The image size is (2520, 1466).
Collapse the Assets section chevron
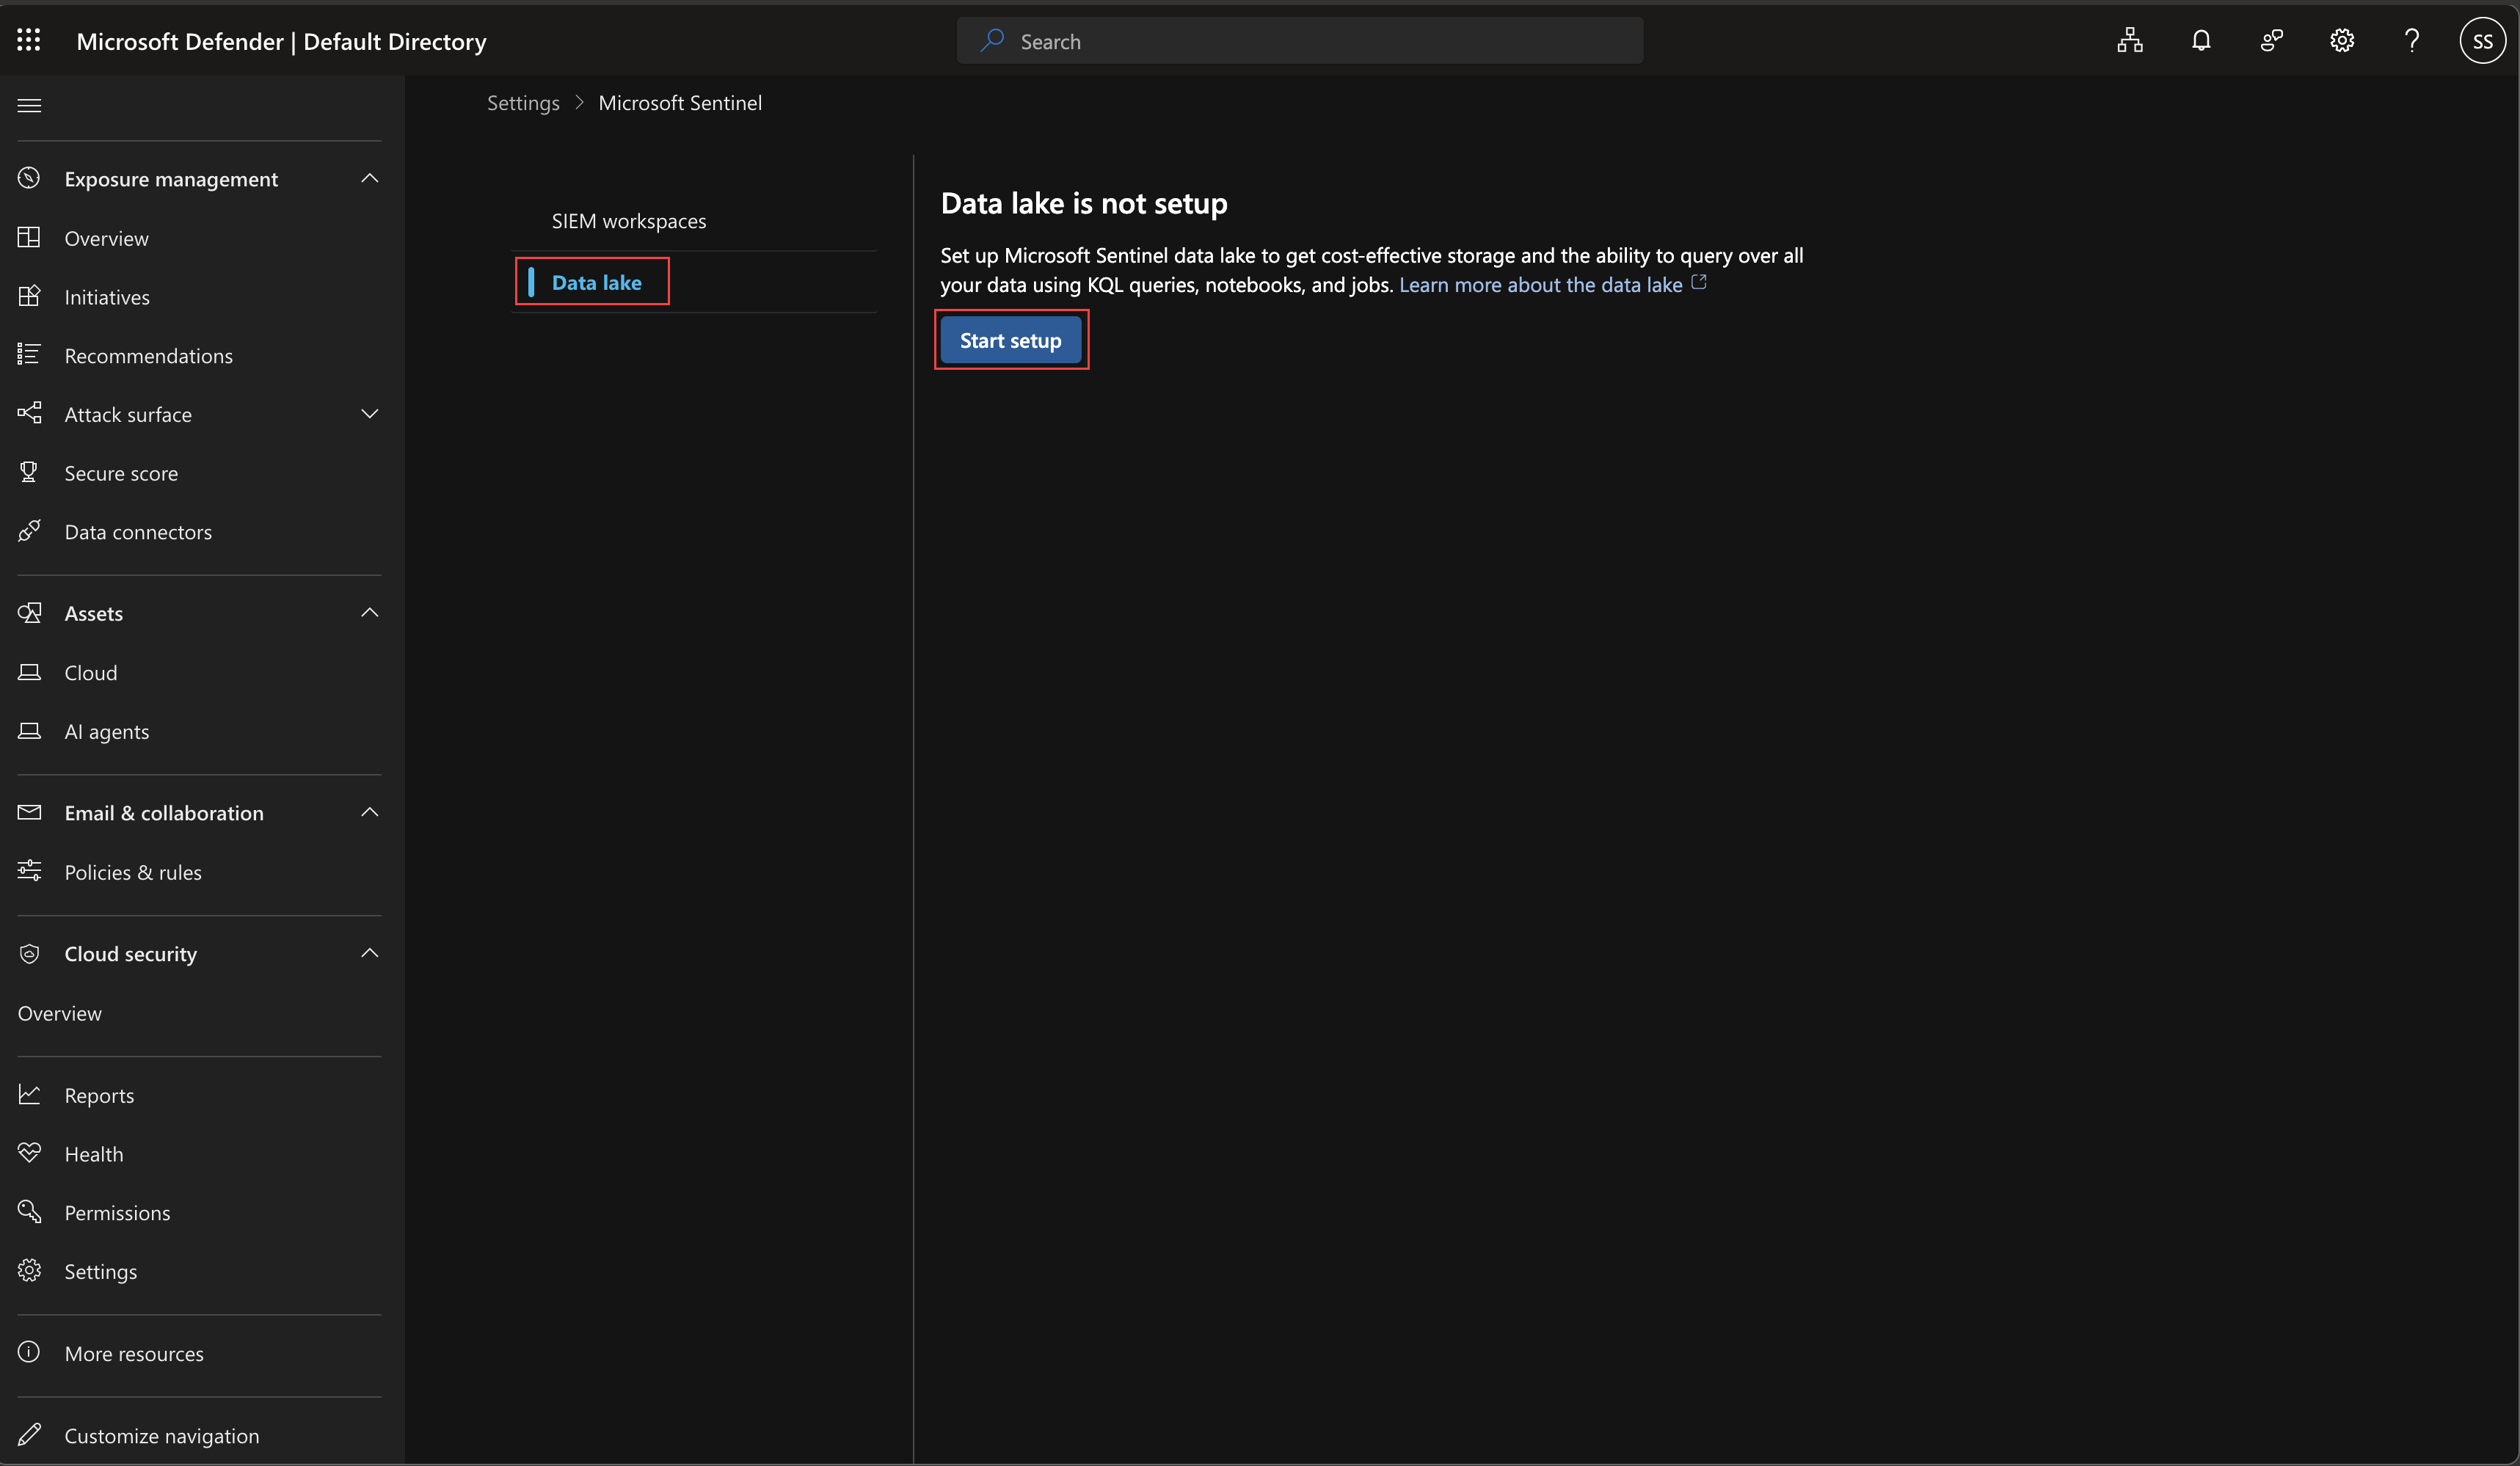pyautogui.click(x=369, y=612)
